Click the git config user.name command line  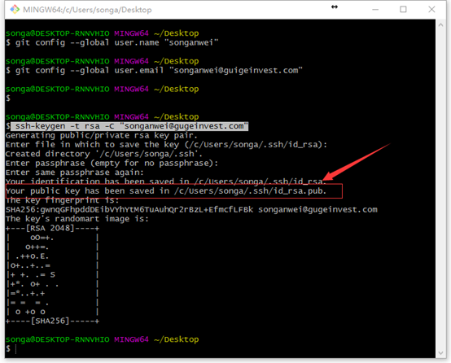coord(112,42)
